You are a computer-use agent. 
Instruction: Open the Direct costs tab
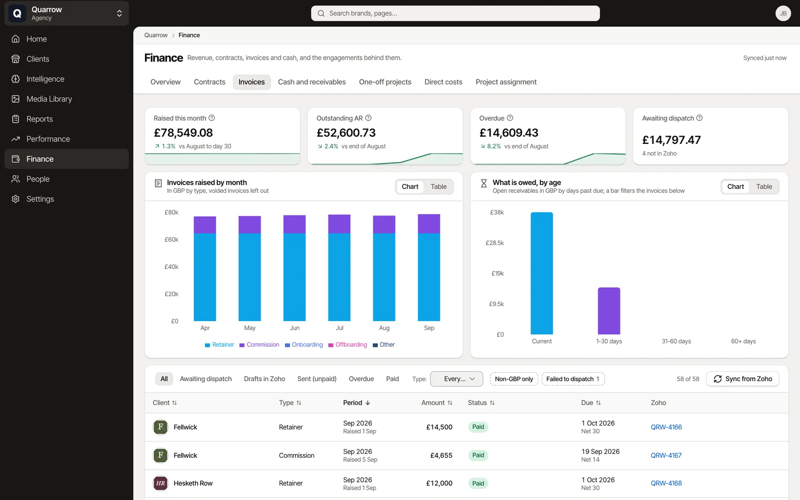click(x=443, y=82)
